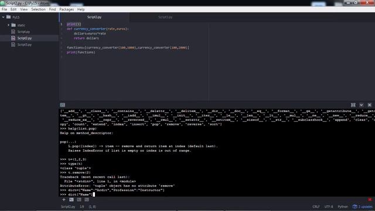The height and width of the screenshot is (211, 375).
Task: Open the Edit menu
Action: point(13,9)
